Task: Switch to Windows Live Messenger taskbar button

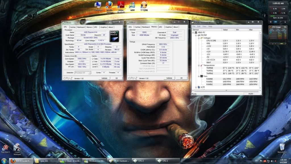Action: tap(95, 161)
